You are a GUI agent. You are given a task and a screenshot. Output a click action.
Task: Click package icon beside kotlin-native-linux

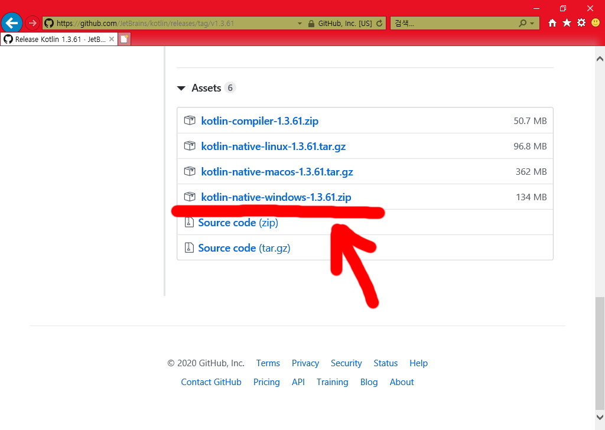click(190, 146)
